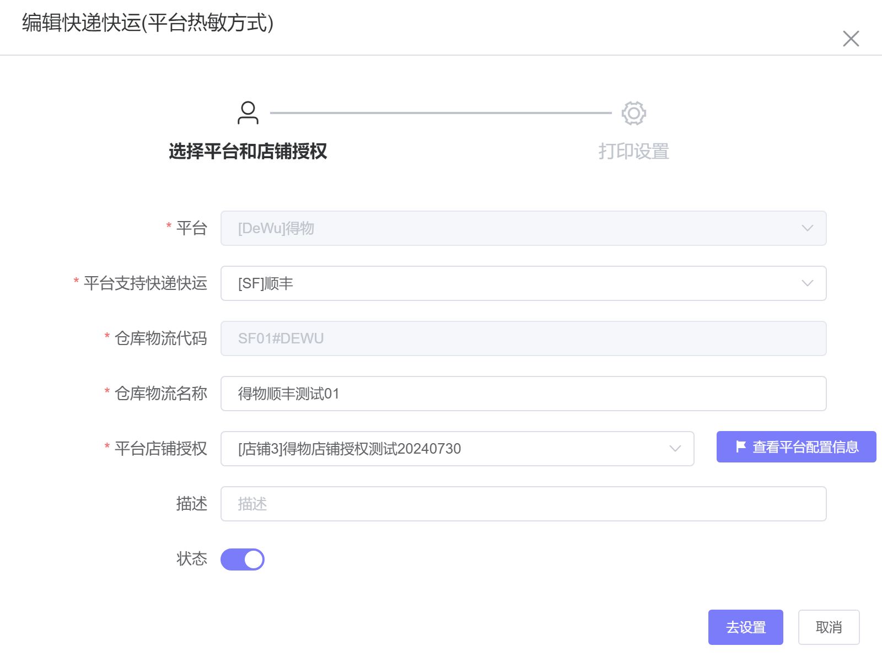This screenshot has width=882, height=662.
Task: Close the edit express dialog
Action: pos(851,39)
